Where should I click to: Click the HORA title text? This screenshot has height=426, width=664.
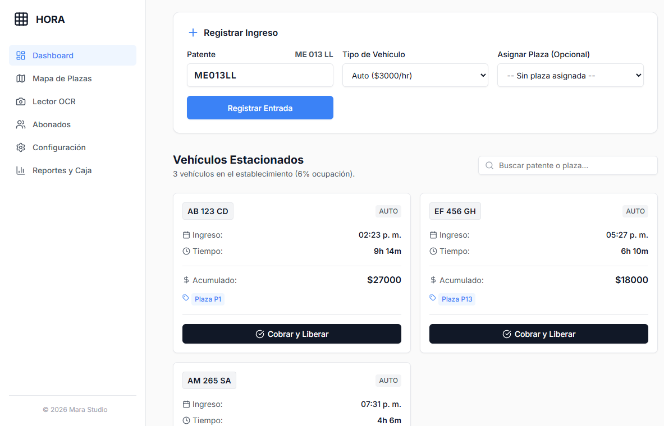tap(51, 20)
